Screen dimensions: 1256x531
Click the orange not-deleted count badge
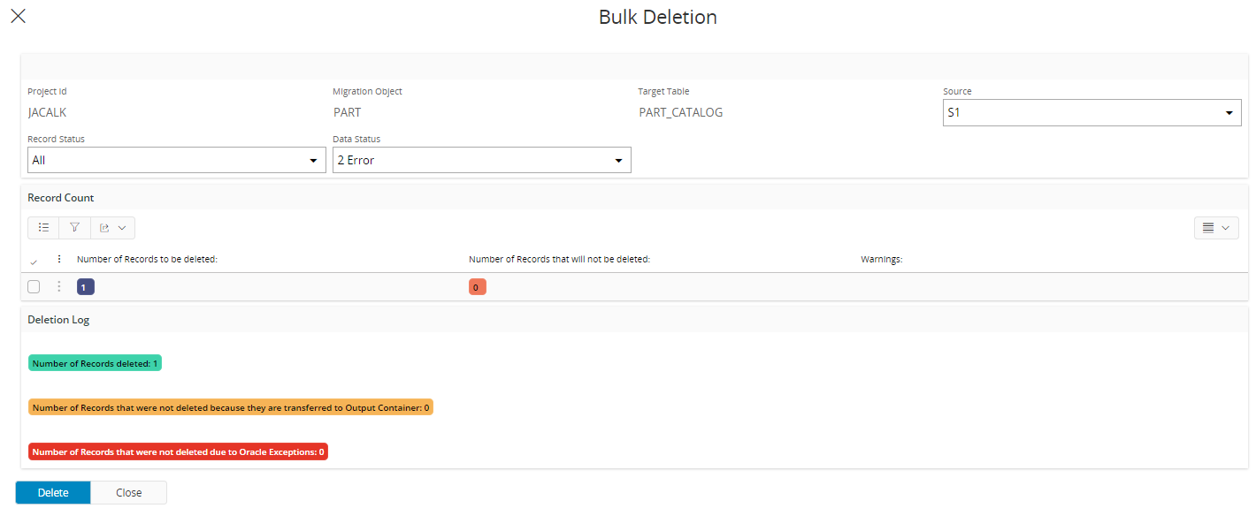click(478, 287)
